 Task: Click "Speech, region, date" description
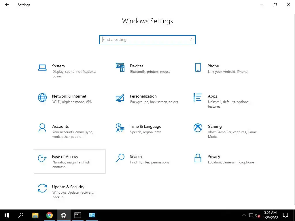(x=145, y=132)
